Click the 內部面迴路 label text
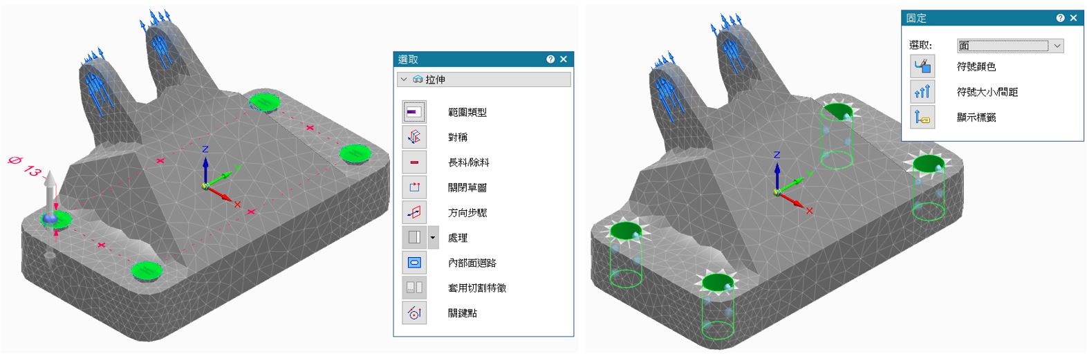1087x356 pixels. tap(472, 263)
